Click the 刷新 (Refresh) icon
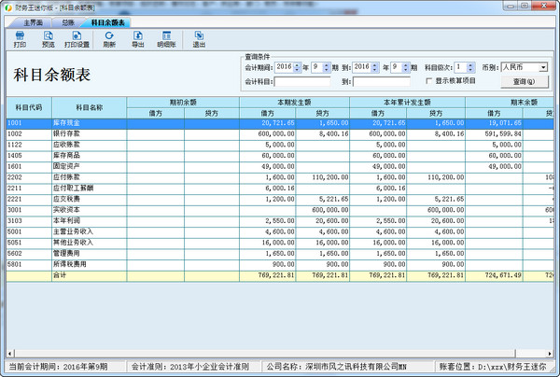This screenshot has height=377, width=560. [109, 38]
